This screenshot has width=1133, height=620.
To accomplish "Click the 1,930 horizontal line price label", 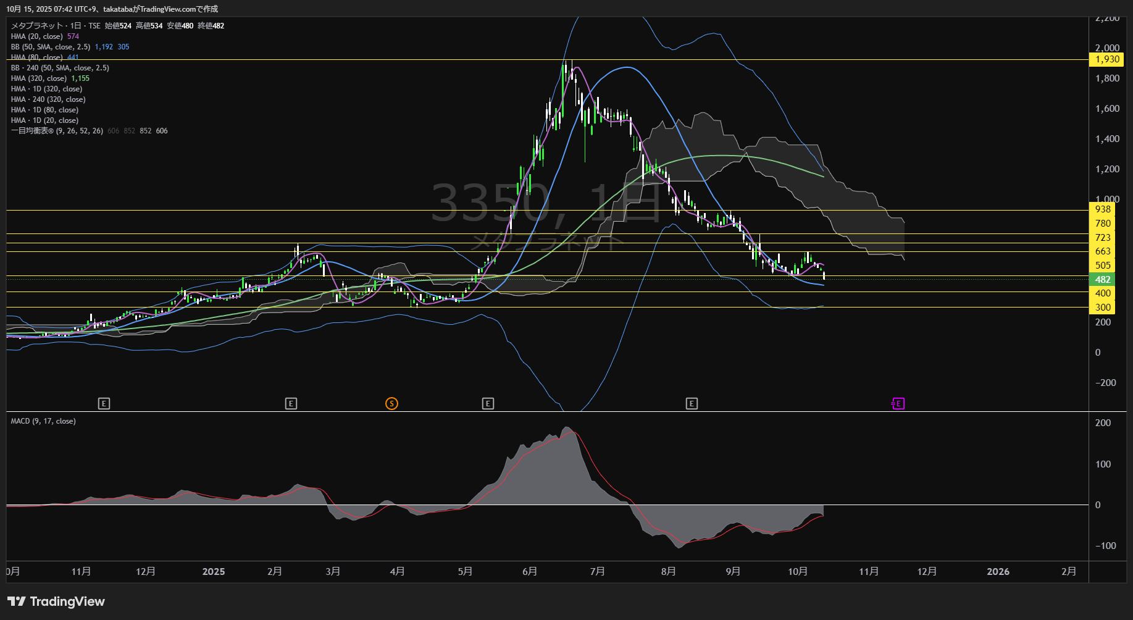I will pyautogui.click(x=1106, y=60).
